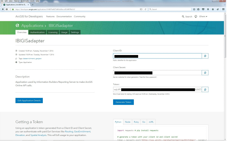Open the Pocket icon in toolbar
227x141 pixels.
[x=203, y=9]
